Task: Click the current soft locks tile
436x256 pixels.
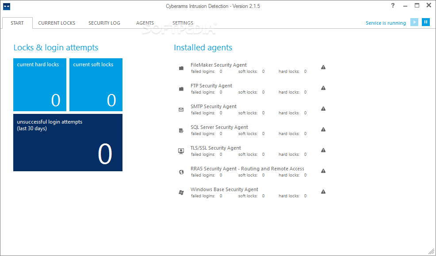Action: tap(96, 85)
